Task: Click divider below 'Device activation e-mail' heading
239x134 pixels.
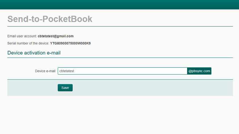Action: coord(120,58)
